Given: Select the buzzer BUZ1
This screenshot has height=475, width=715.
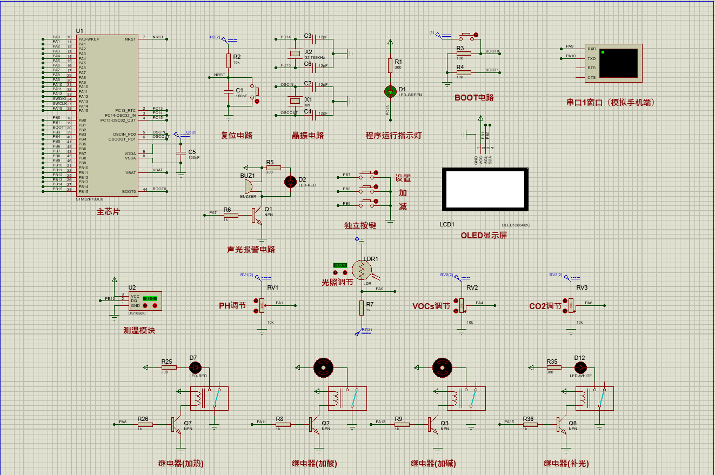Looking at the screenshot, I should (x=249, y=186).
